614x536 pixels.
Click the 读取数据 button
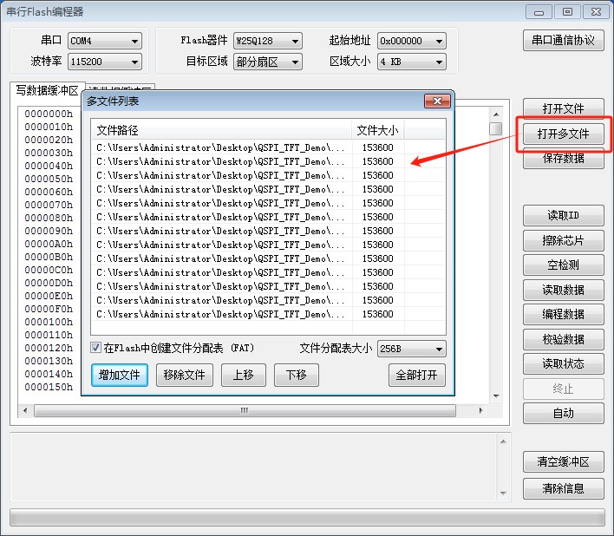(563, 290)
